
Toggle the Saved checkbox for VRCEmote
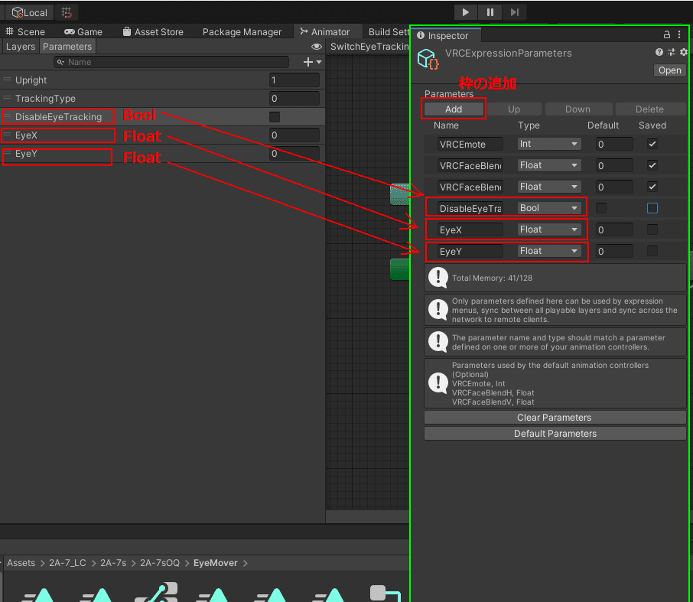pos(652,144)
